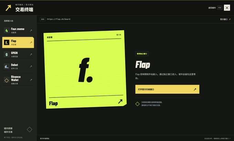Click the 使用独立窗口 tag
Viewport: 234px width, 141px height.
point(142,54)
